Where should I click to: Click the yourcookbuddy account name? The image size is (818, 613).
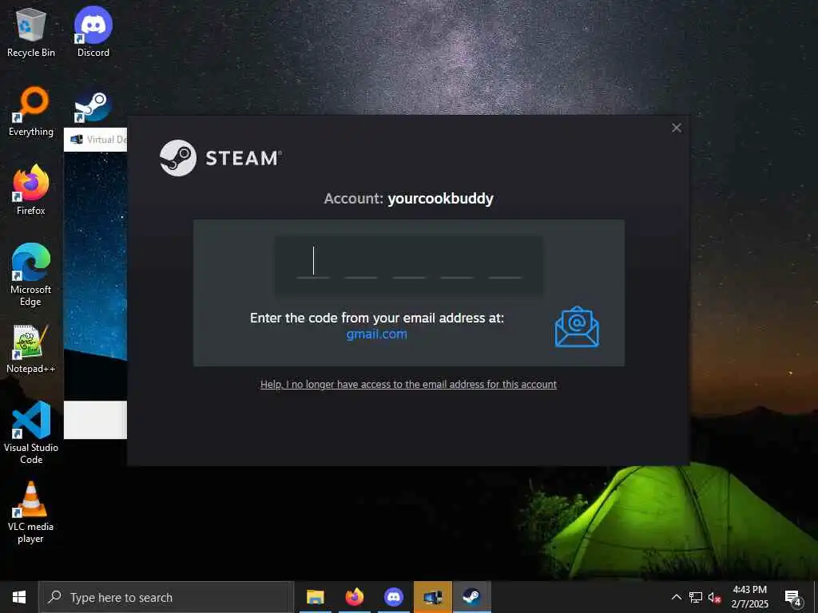click(440, 199)
